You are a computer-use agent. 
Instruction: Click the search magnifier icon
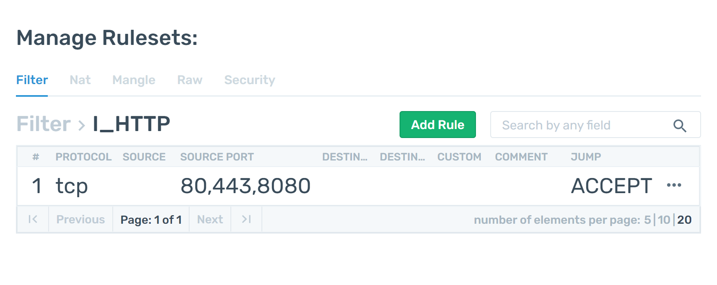(x=679, y=126)
